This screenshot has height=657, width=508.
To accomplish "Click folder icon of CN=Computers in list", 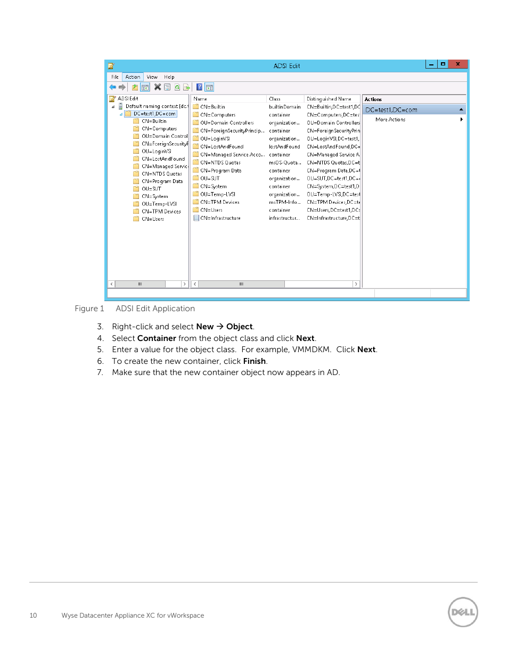I will click(x=196, y=114).
